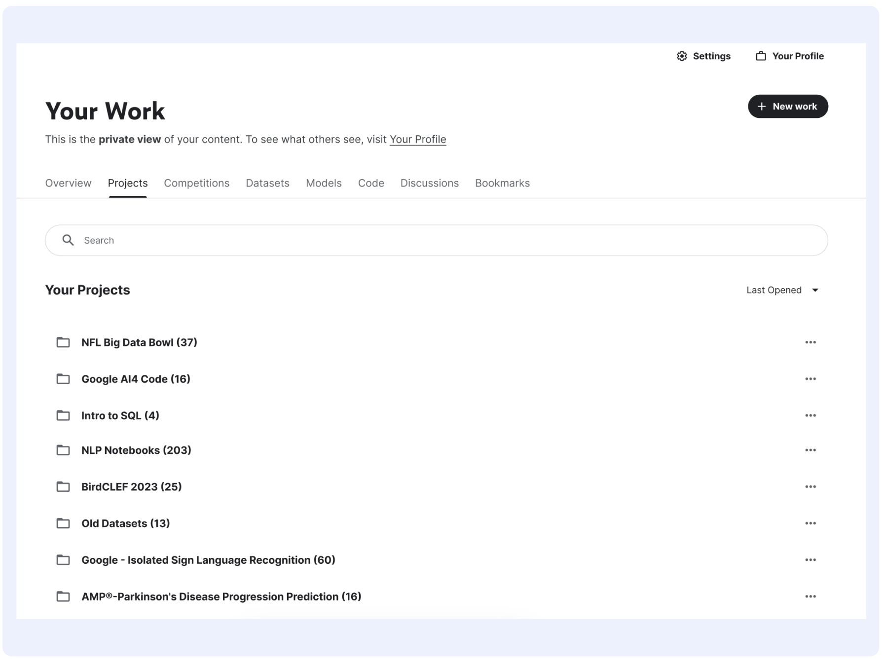Click folder icon for Google AI4 Code
Screen dimensions: 882x659
[x=63, y=379]
